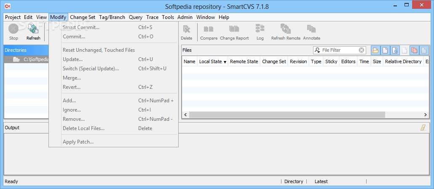Image resolution: width=434 pixels, height=189 pixels.
Task: Toggle the page with blue gear filter
Action: [395, 50]
